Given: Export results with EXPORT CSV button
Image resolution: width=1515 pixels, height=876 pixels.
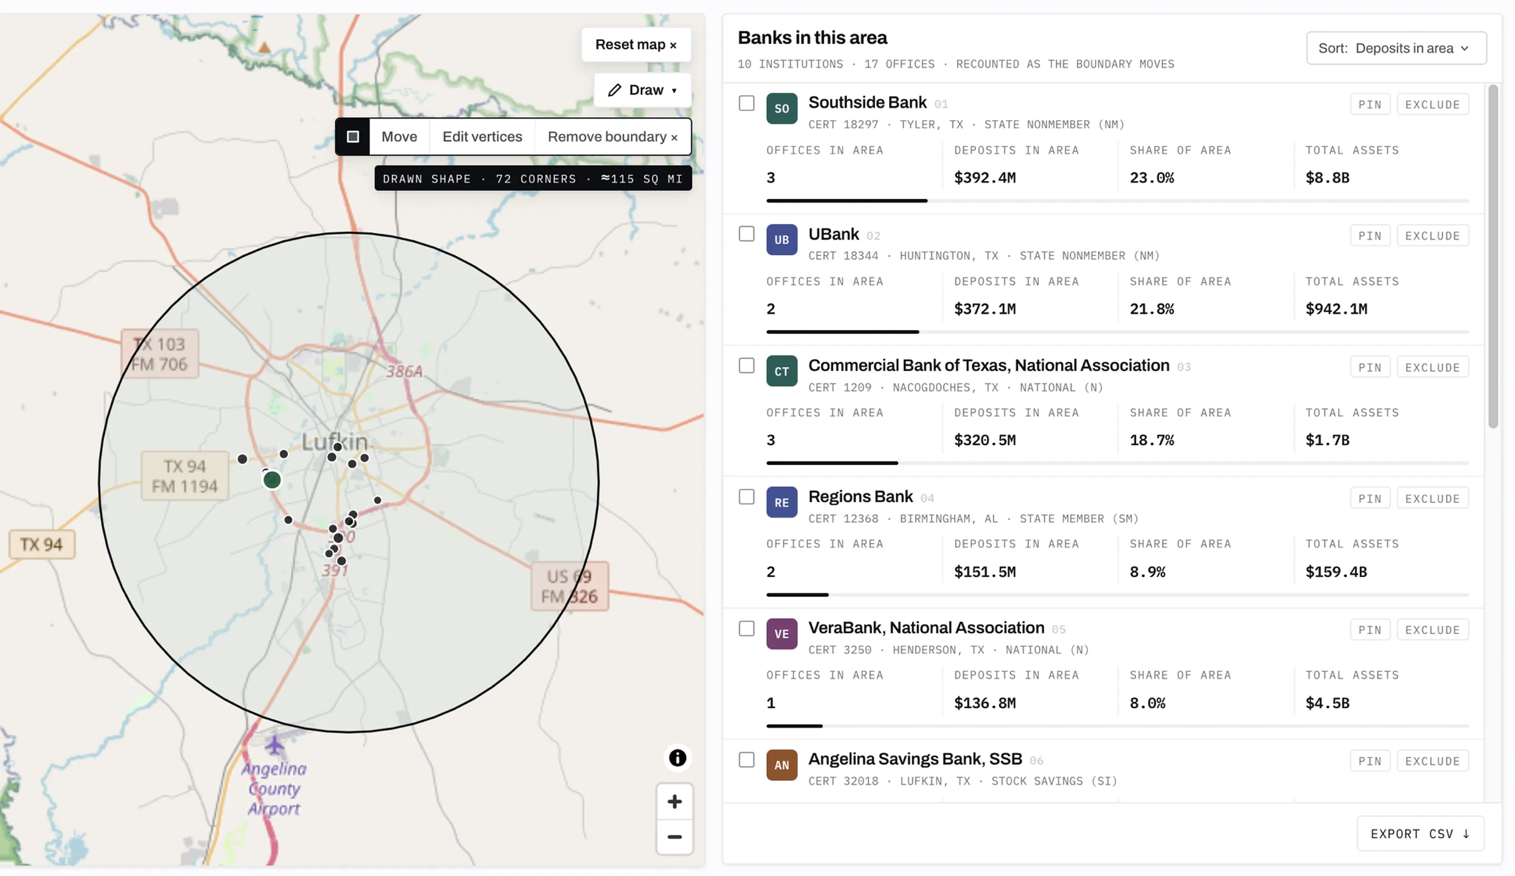Looking at the screenshot, I should click(1420, 833).
